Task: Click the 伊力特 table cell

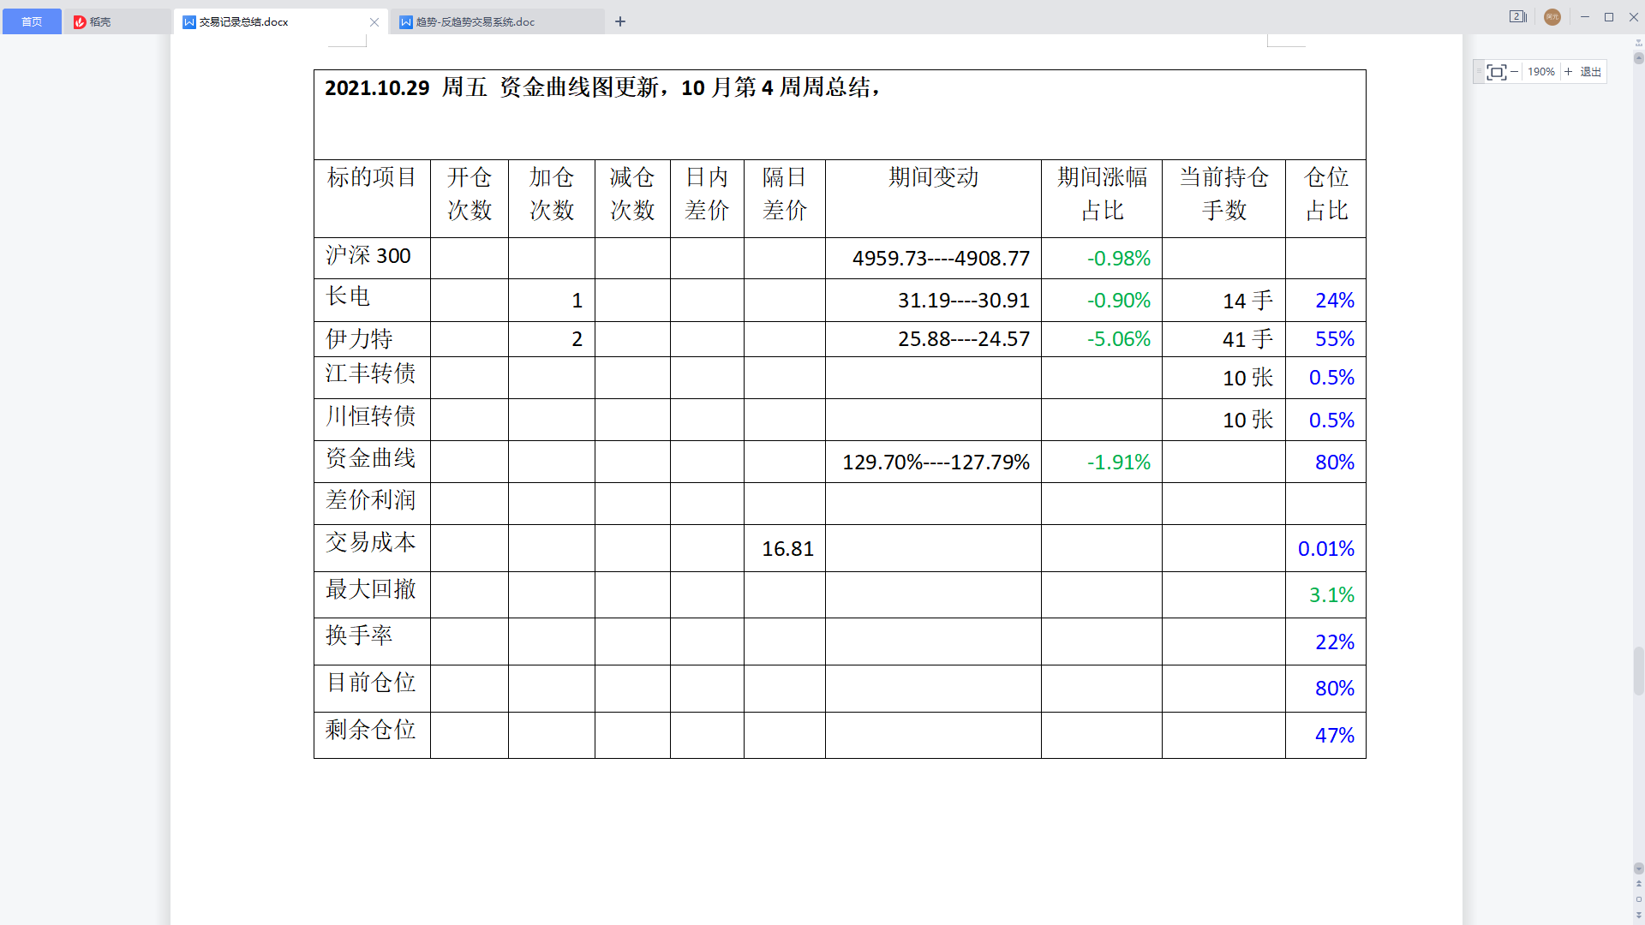Action: click(360, 339)
